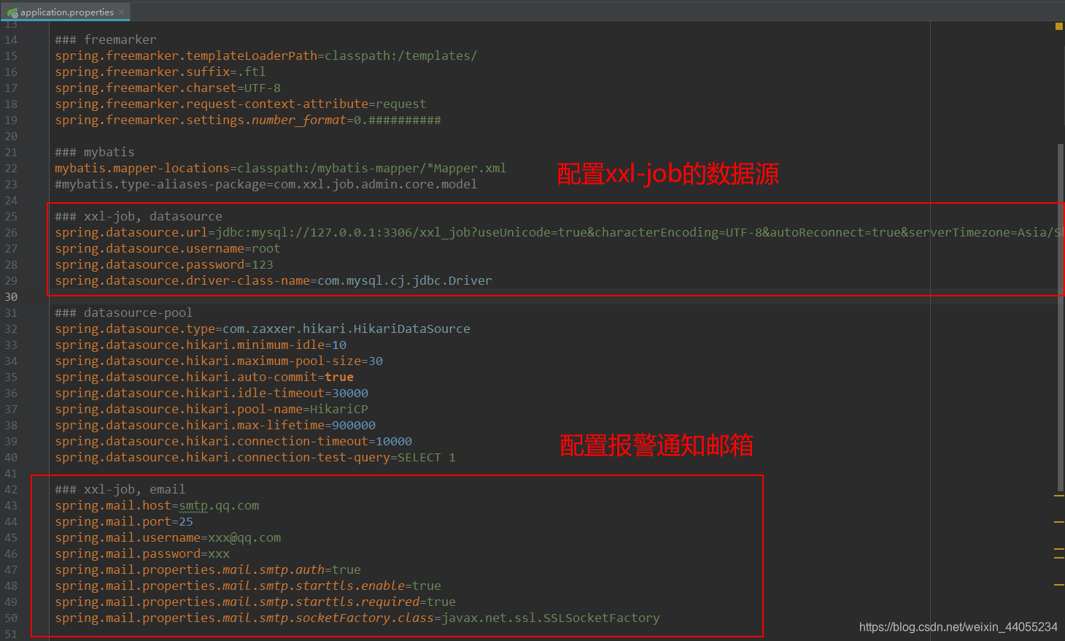Viewport: 1065px width, 641px height.
Task: Click the driver-class-name com.mysql.cj.jdbc.Driver line
Action: pyautogui.click(x=274, y=280)
